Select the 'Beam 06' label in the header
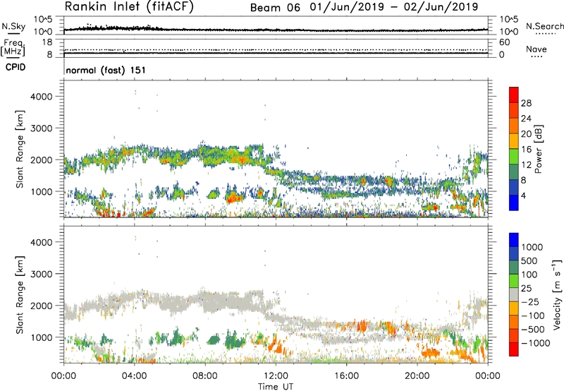 pos(275,8)
